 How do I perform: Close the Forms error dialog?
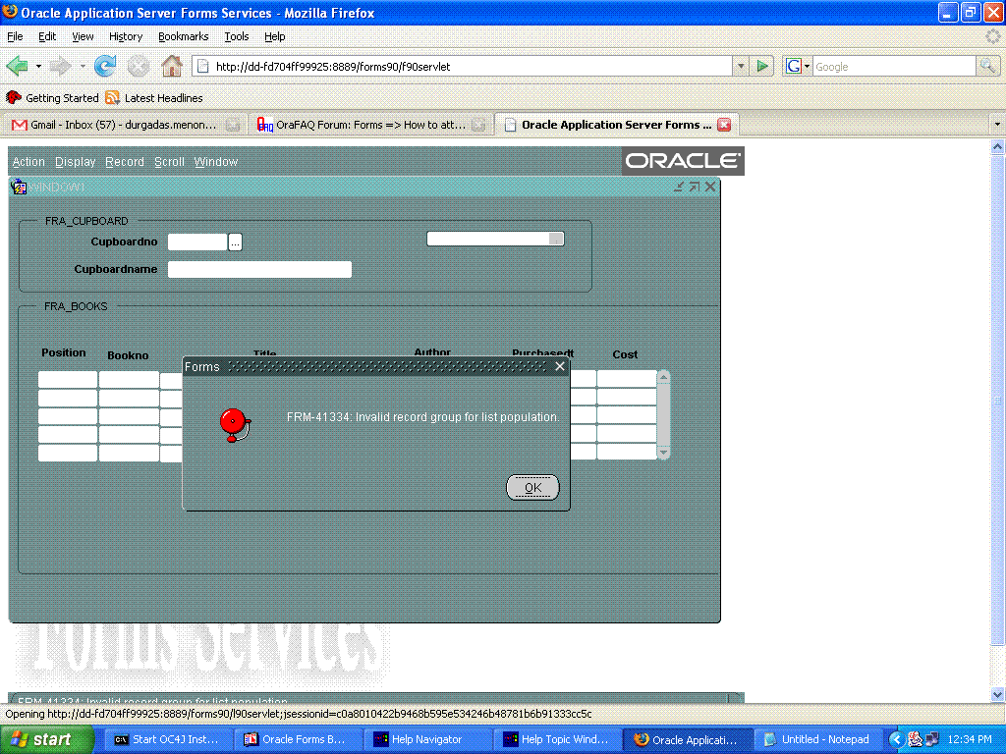point(559,366)
